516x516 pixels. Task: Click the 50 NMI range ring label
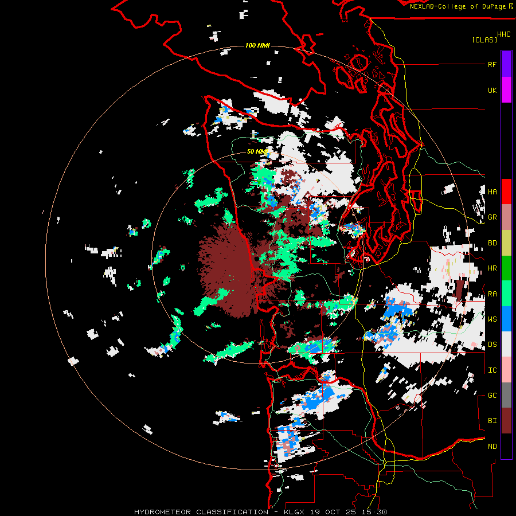[257, 151]
